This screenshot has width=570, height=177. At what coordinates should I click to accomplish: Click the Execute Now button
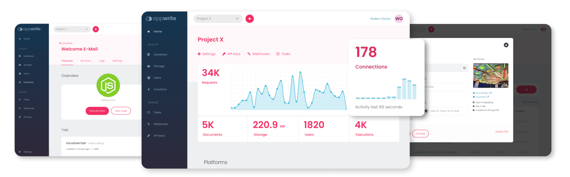tap(97, 111)
